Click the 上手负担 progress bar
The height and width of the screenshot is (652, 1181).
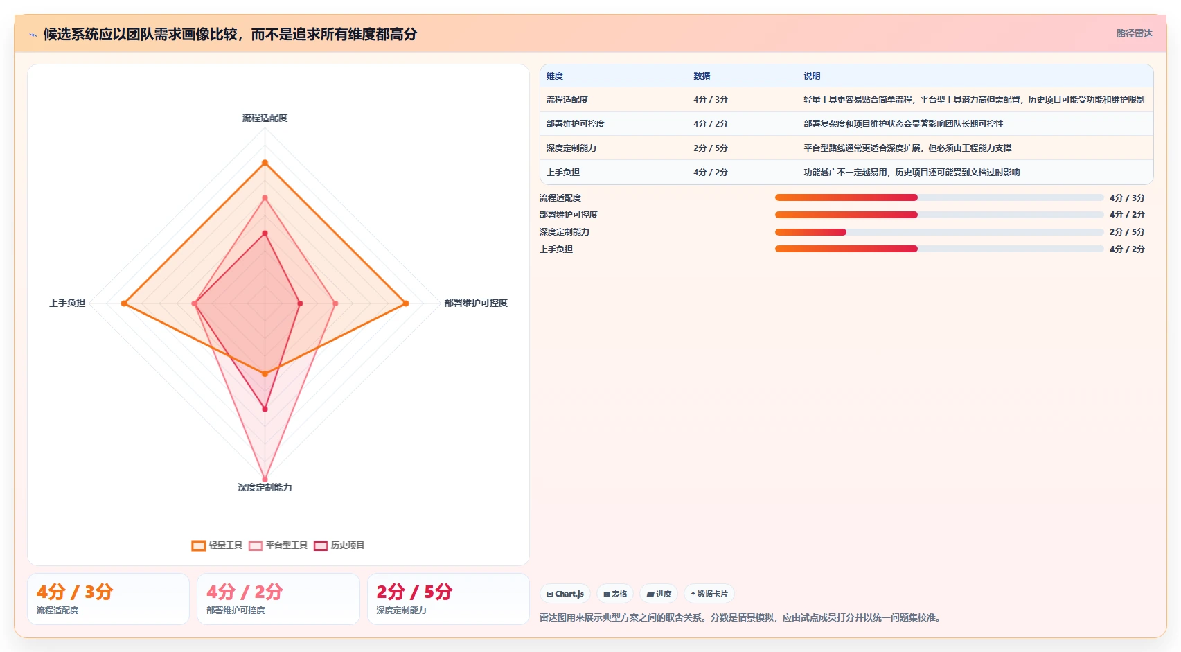click(x=939, y=249)
